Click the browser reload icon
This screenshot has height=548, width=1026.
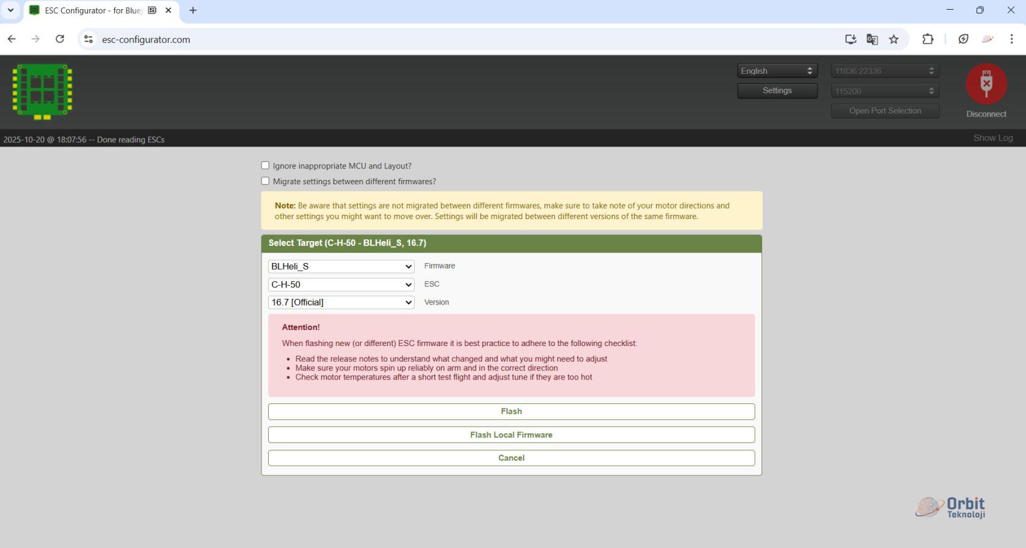(x=60, y=39)
